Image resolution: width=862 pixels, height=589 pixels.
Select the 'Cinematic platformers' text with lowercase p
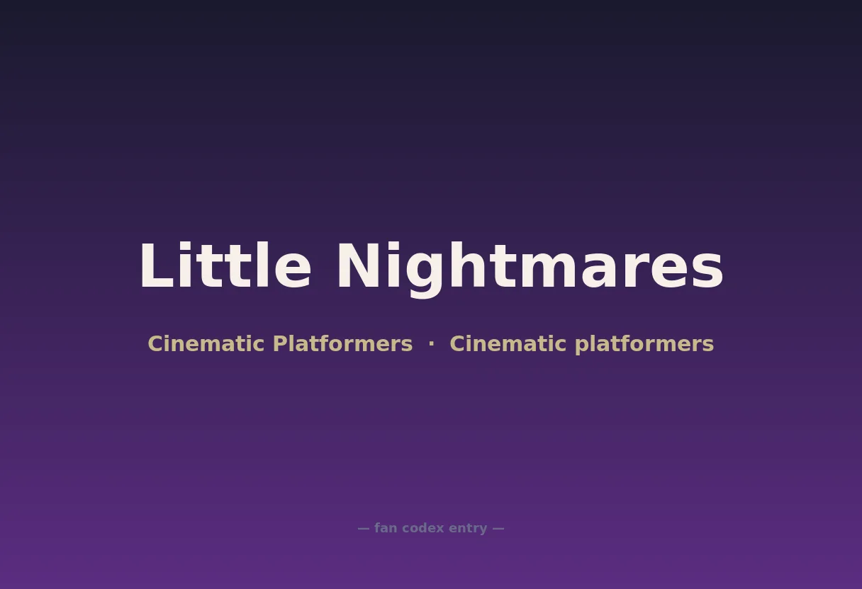click(581, 344)
